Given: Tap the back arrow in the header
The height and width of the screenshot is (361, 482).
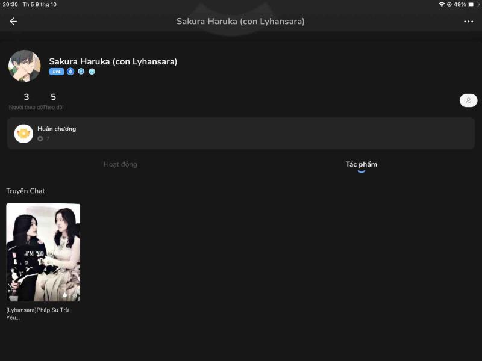Looking at the screenshot, I should (13, 22).
